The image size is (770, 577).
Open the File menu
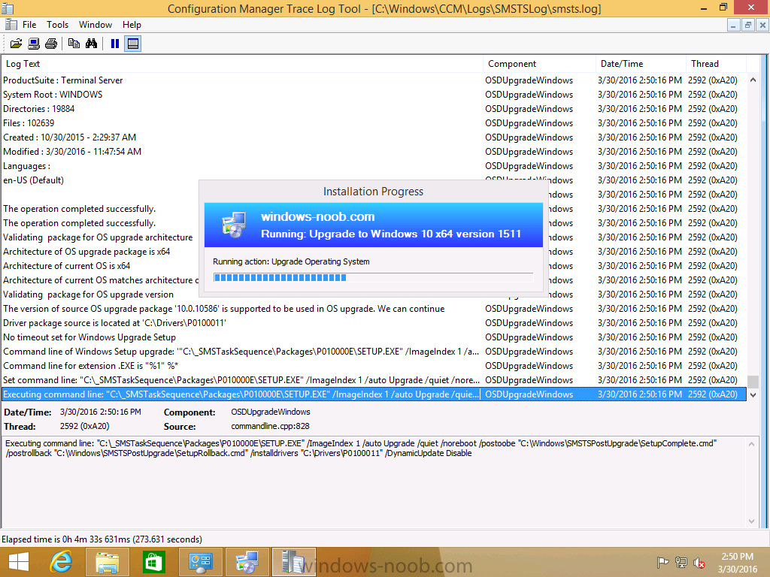pyautogui.click(x=29, y=25)
